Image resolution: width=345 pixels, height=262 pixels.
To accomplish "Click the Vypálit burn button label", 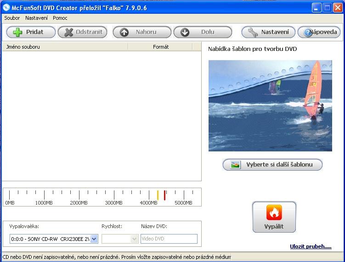I will click(x=274, y=226).
